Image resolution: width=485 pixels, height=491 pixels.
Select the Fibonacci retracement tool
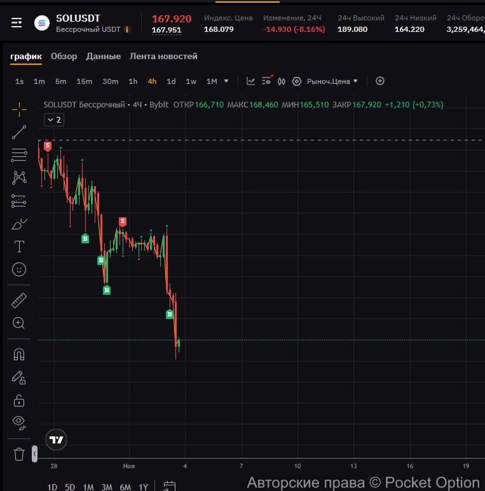19,155
